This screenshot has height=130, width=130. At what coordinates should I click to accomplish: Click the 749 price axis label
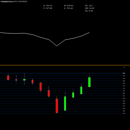pyautogui.click(x=124, y=88)
